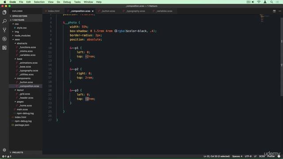Open the notification center menu bar icon
Viewport: 283px width, 159px height.
pos(278,2)
